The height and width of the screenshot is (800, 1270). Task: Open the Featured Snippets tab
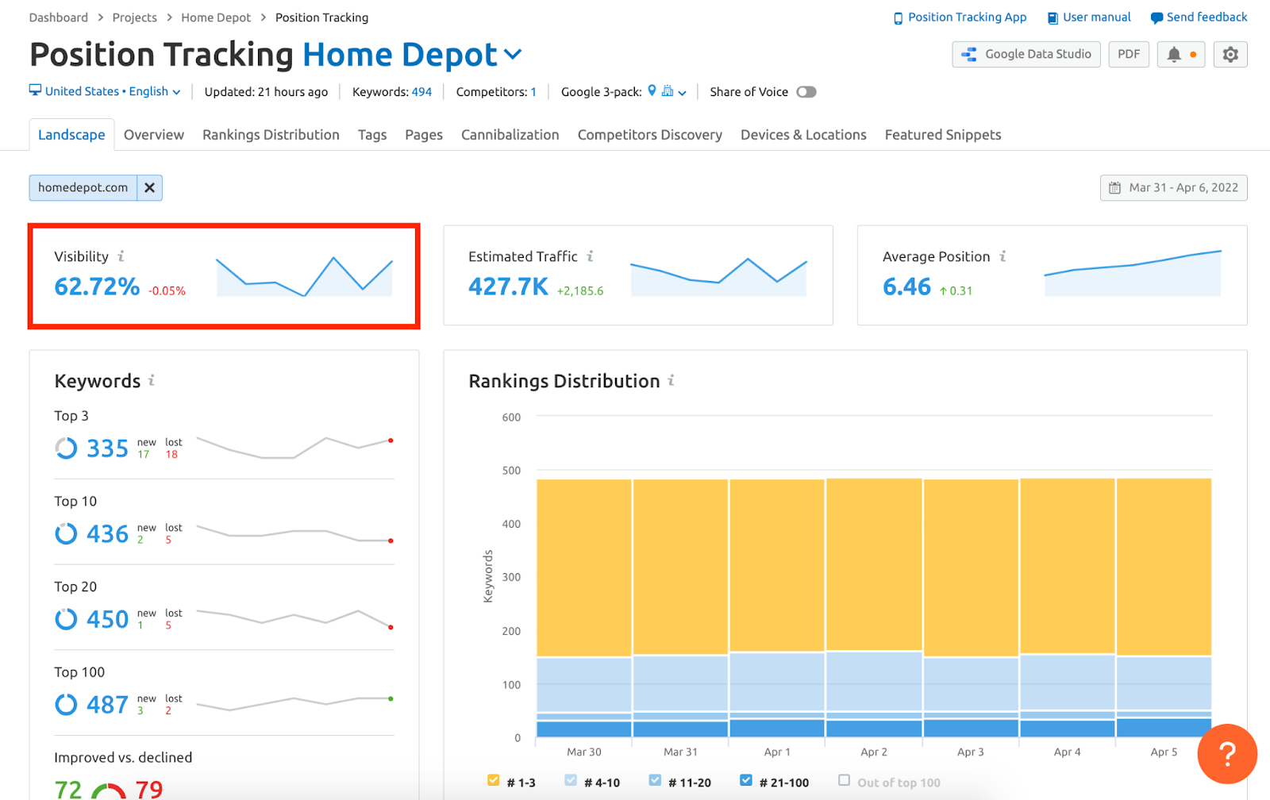943,135
